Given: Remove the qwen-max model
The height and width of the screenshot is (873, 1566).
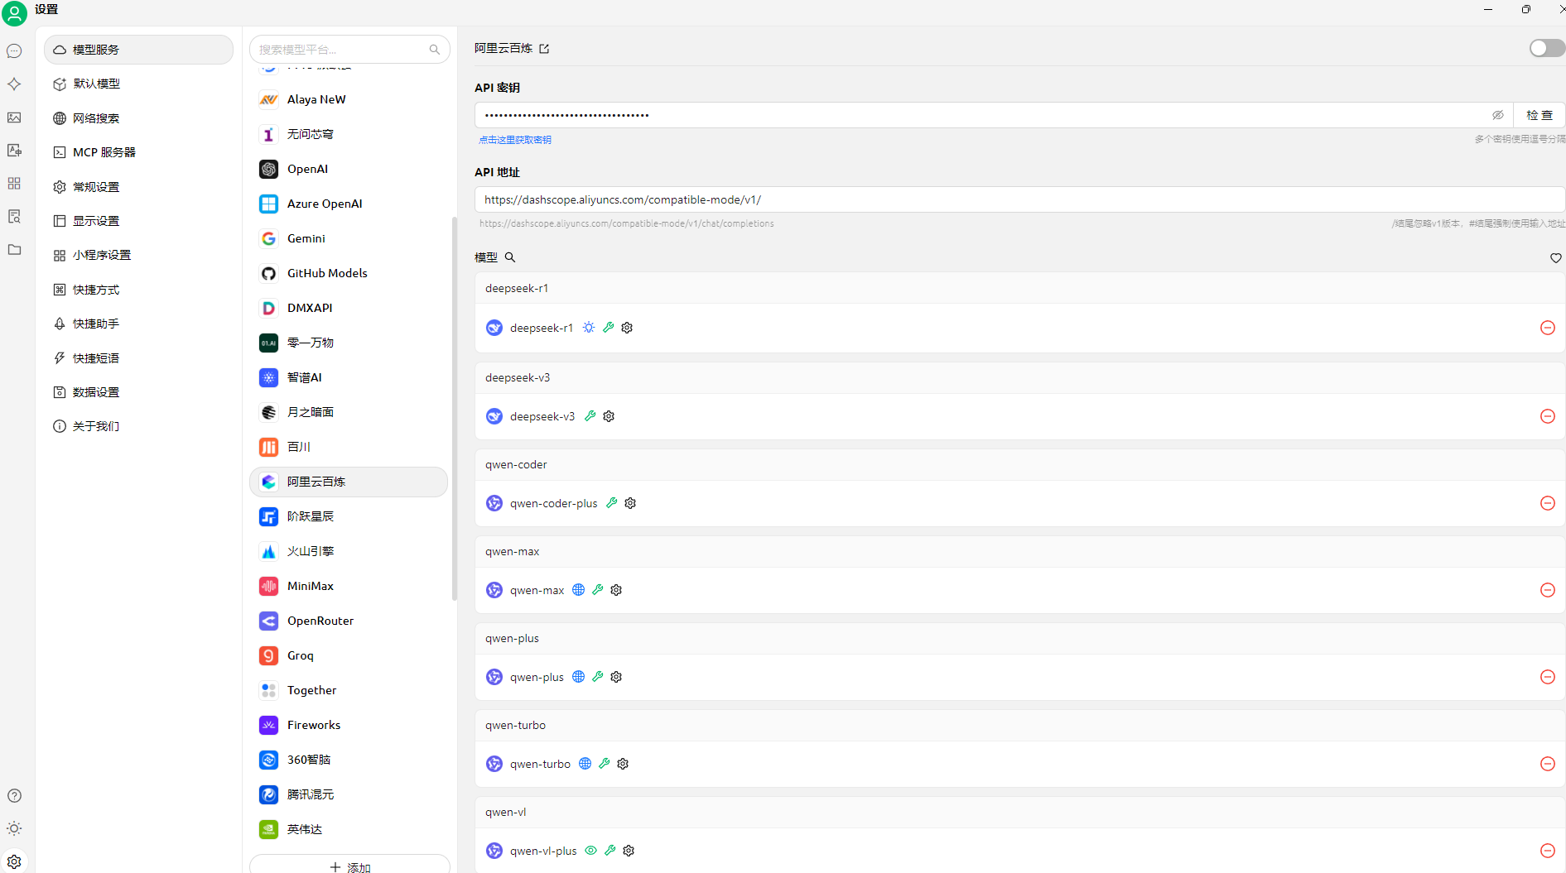Looking at the screenshot, I should click(x=1547, y=590).
